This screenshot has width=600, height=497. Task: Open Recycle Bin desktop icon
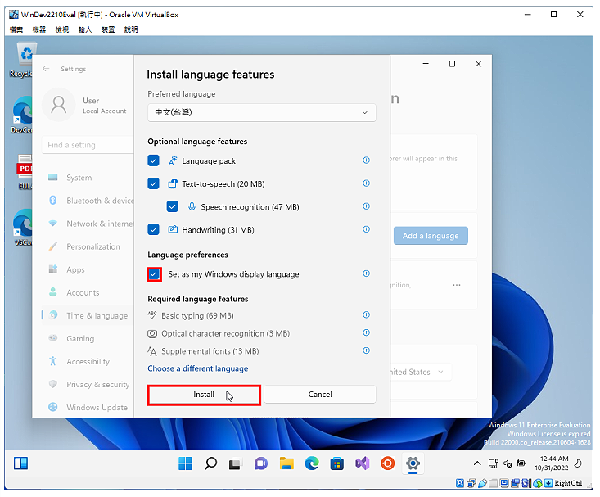coord(24,60)
